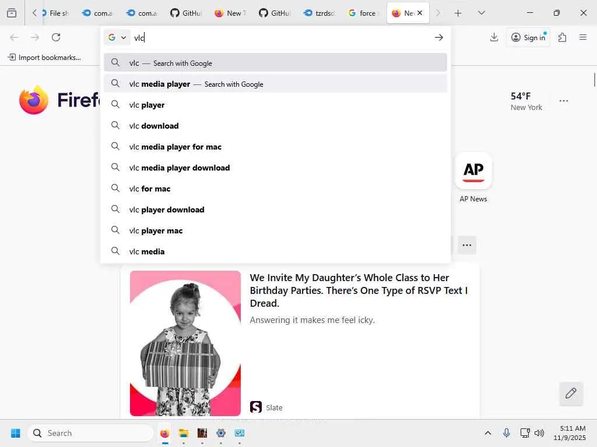
Task: Open a new tab with plus button
Action: 458,13
